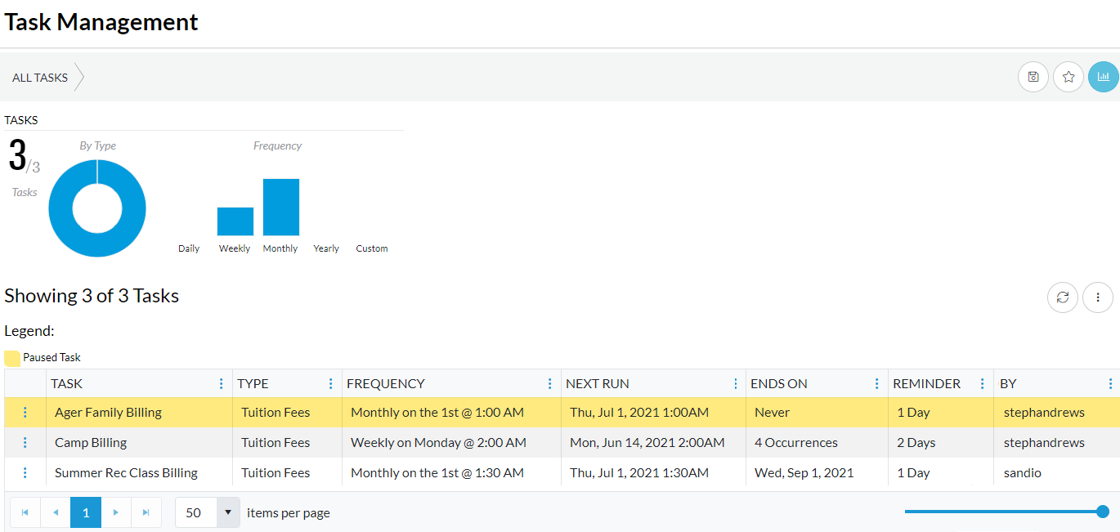Select the Camp Billing task name
This screenshot has height=532, width=1120.
[x=91, y=443]
